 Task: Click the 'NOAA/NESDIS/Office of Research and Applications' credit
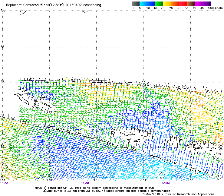tap(178, 194)
